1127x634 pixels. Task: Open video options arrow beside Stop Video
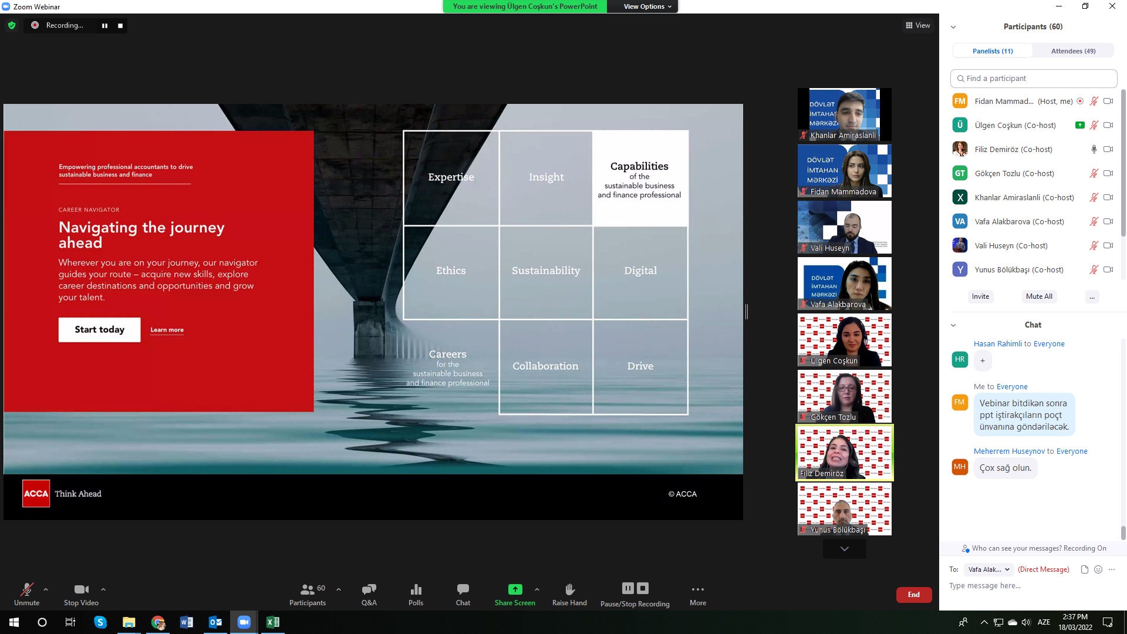tap(103, 589)
